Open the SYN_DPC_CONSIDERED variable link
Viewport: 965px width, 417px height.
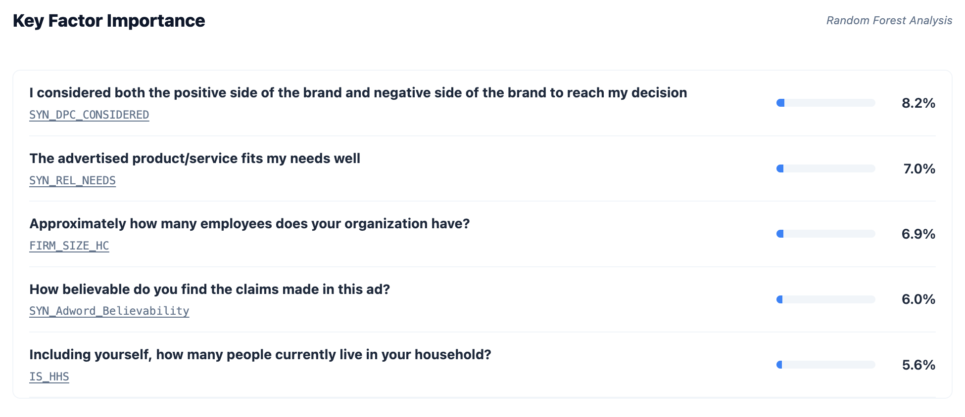click(89, 115)
